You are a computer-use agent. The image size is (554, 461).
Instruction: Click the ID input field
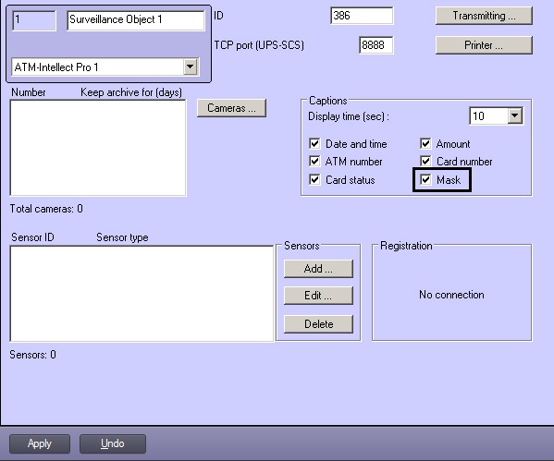tap(362, 16)
